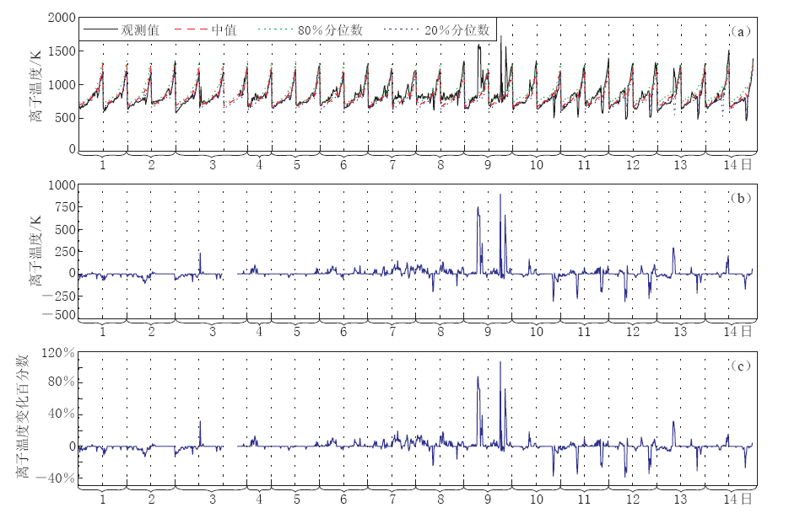Select the 离子温度变化百分数 axis title
The height and width of the screenshot is (513, 789).
click(23, 416)
